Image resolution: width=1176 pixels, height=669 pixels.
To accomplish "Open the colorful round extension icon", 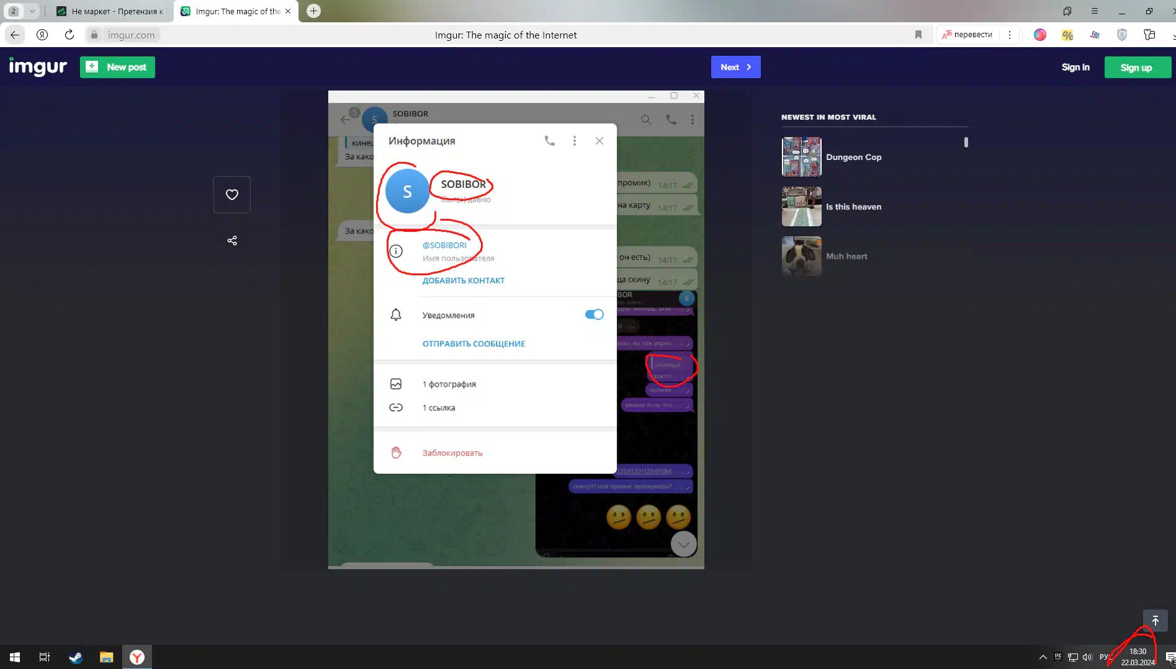I will click(1040, 35).
